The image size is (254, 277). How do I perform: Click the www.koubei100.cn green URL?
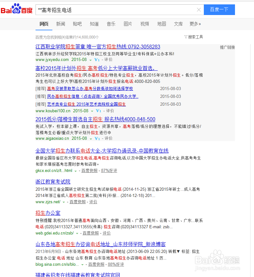[53, 111]
